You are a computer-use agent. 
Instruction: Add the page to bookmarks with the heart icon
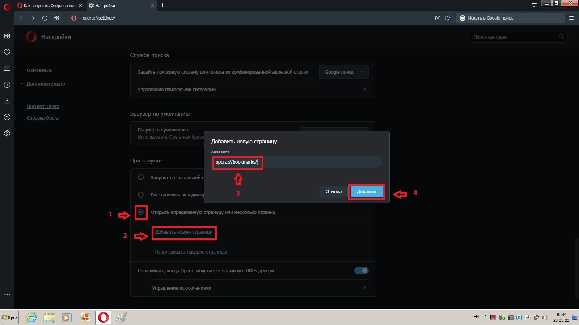coord(447,18)
